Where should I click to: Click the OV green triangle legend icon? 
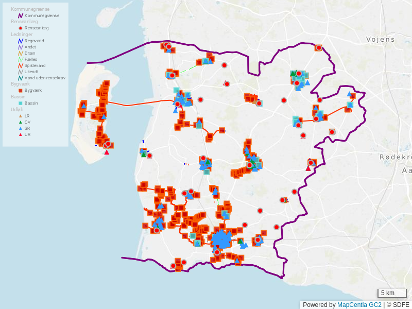[21, 122]
